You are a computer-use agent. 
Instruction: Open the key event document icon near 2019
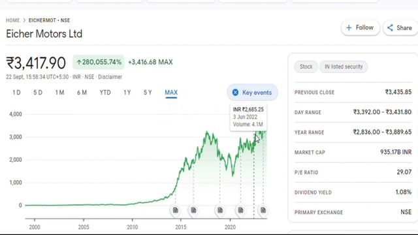click(x=220, y=210)
